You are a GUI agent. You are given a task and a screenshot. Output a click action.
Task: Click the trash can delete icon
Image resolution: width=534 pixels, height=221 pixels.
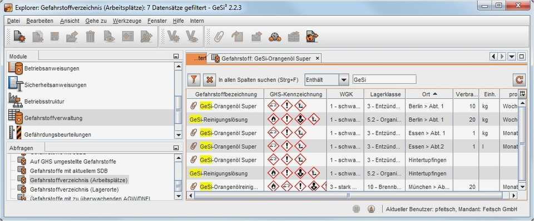90,37
